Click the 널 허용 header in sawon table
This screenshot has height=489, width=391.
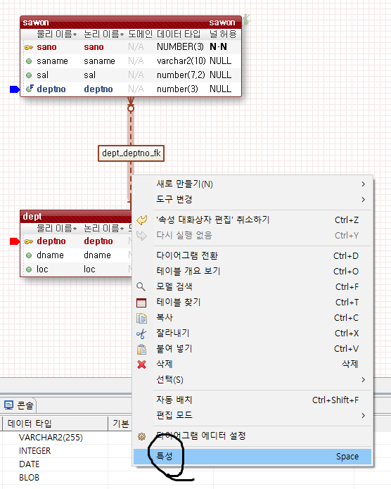pos(223,34)
